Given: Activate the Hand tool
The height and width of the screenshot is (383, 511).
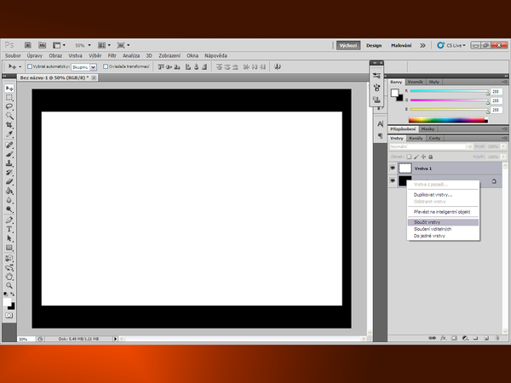Looking at the screenshot, I should 9,277.
